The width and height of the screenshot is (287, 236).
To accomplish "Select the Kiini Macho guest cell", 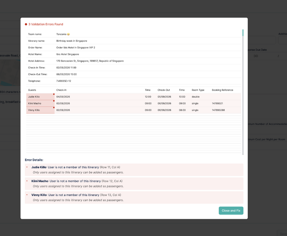I will tap(40, 103).
